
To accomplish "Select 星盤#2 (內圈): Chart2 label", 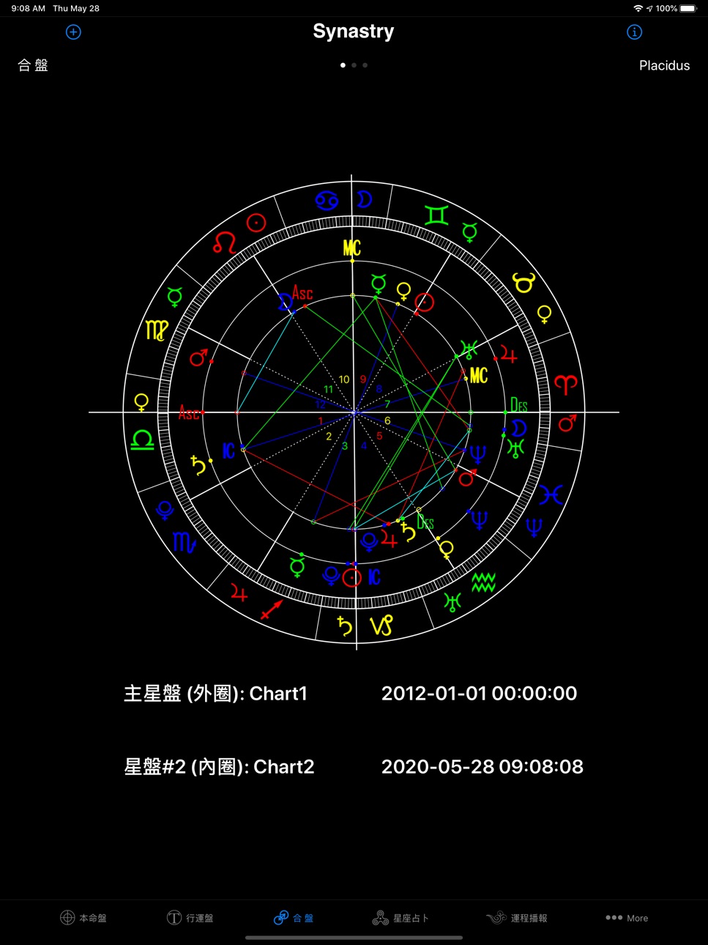I will tap(219, 767).
